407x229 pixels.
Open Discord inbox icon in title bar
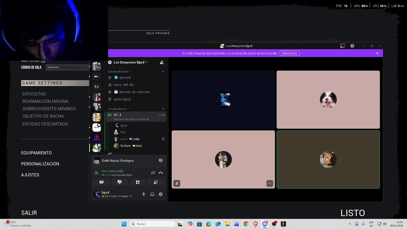point(342,46)
